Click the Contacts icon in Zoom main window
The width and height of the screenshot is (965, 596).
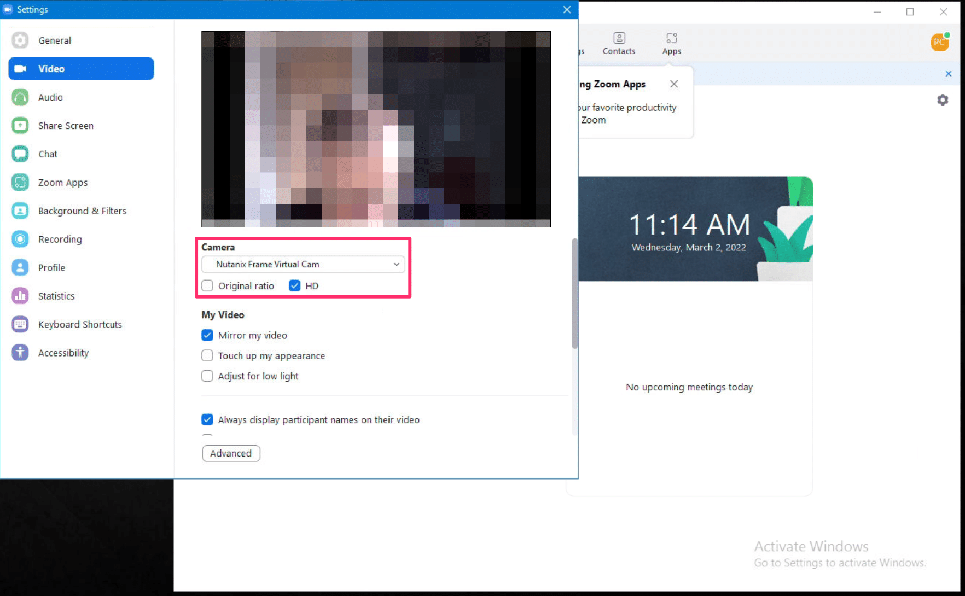tap(619, 38)
